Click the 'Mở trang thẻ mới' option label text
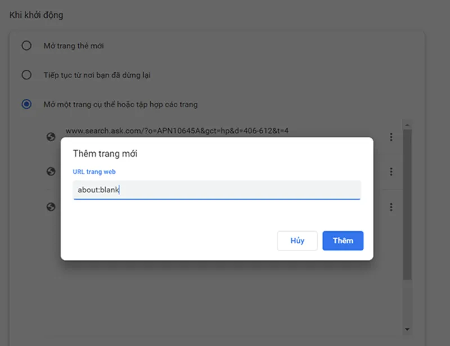The image size is (450, 346). pos(74,46)
